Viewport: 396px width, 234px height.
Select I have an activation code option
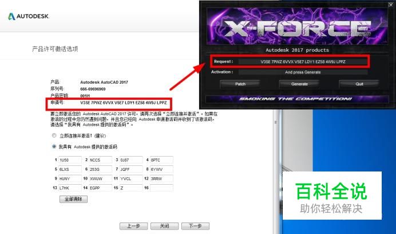[54, 146]
